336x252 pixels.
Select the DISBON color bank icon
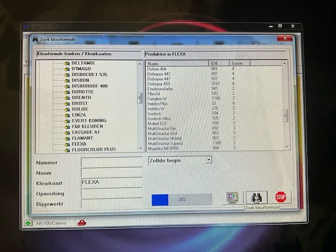[x=67, y=80]
